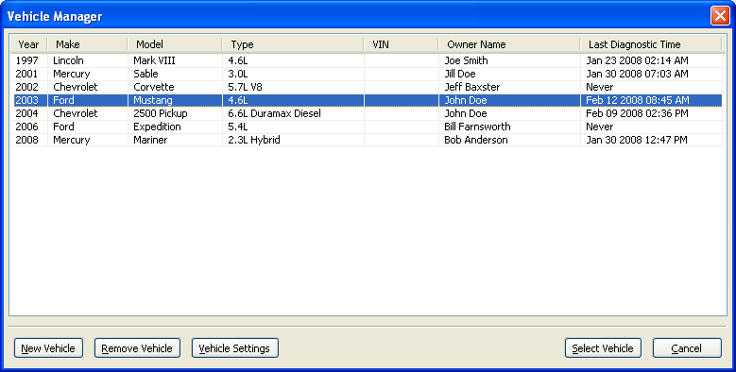
Task: Pick the 2500 Pickup Duramax Diesel row
Action: point(367,113)
